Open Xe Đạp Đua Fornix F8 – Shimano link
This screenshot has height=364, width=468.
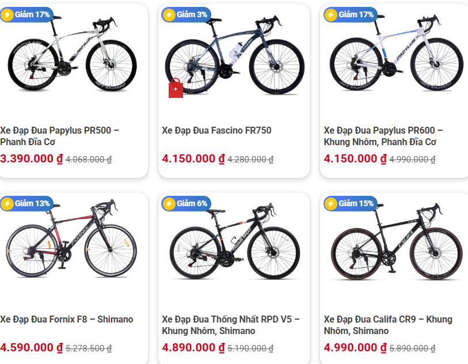67,320
